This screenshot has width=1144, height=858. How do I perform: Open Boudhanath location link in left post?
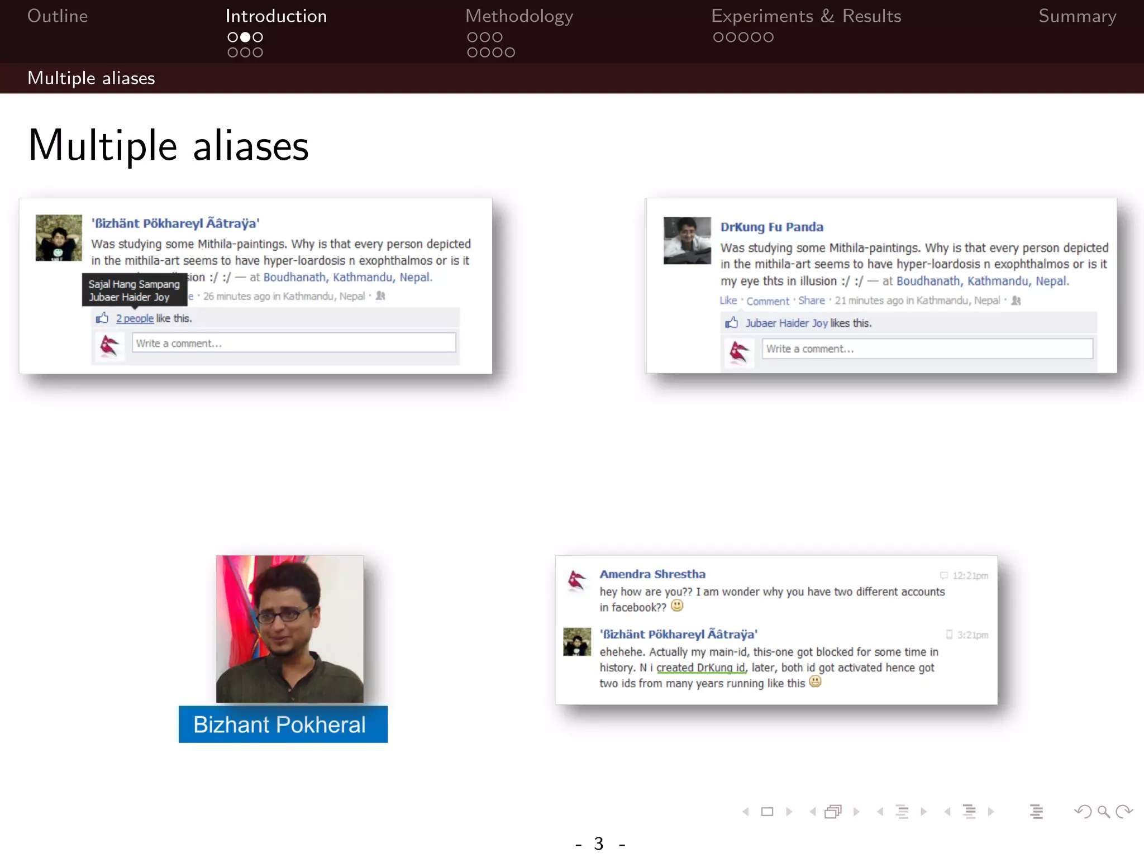(347, 277)
